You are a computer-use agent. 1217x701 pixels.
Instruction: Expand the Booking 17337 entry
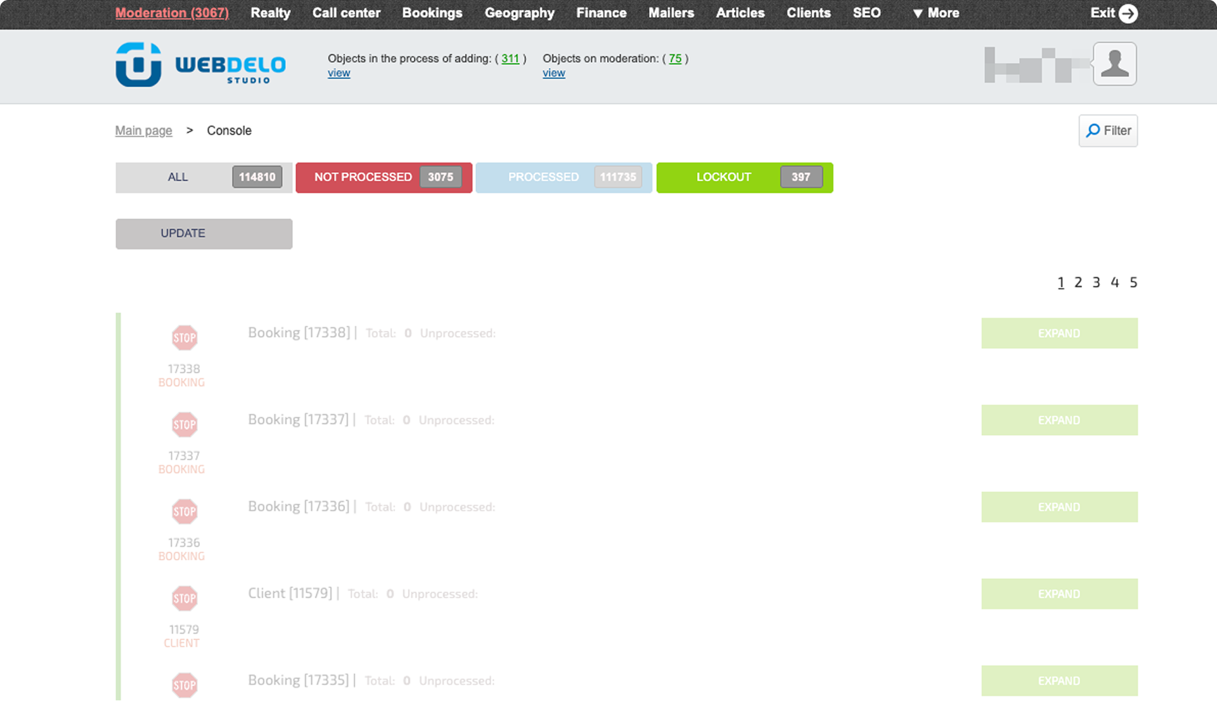click(1059, 420)
